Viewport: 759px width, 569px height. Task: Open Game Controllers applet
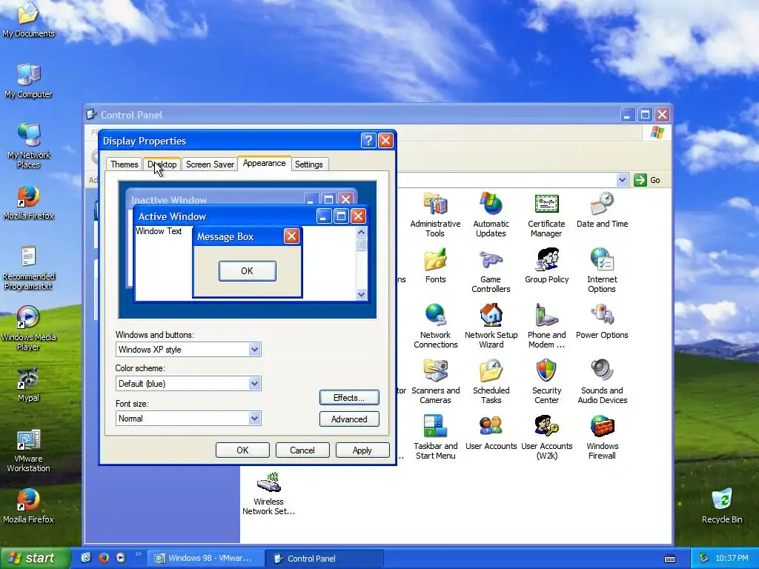pyautogui.click(x=491, y=270)
